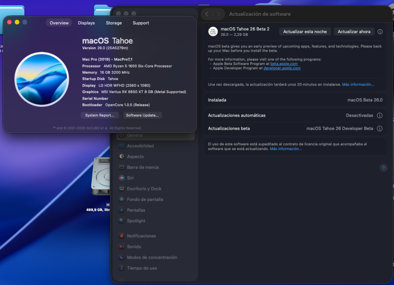Open info for Actualizaciones beta
The height and width of the screenshot is (285, 394).
[x=380, y=129]
